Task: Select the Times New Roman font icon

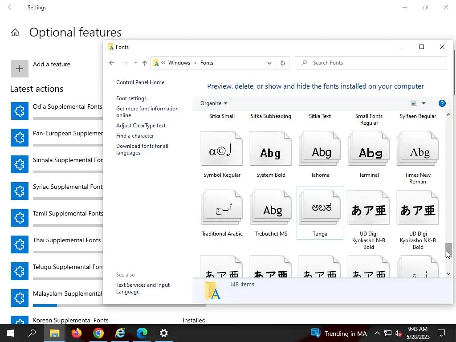Action: pos(418,149)
